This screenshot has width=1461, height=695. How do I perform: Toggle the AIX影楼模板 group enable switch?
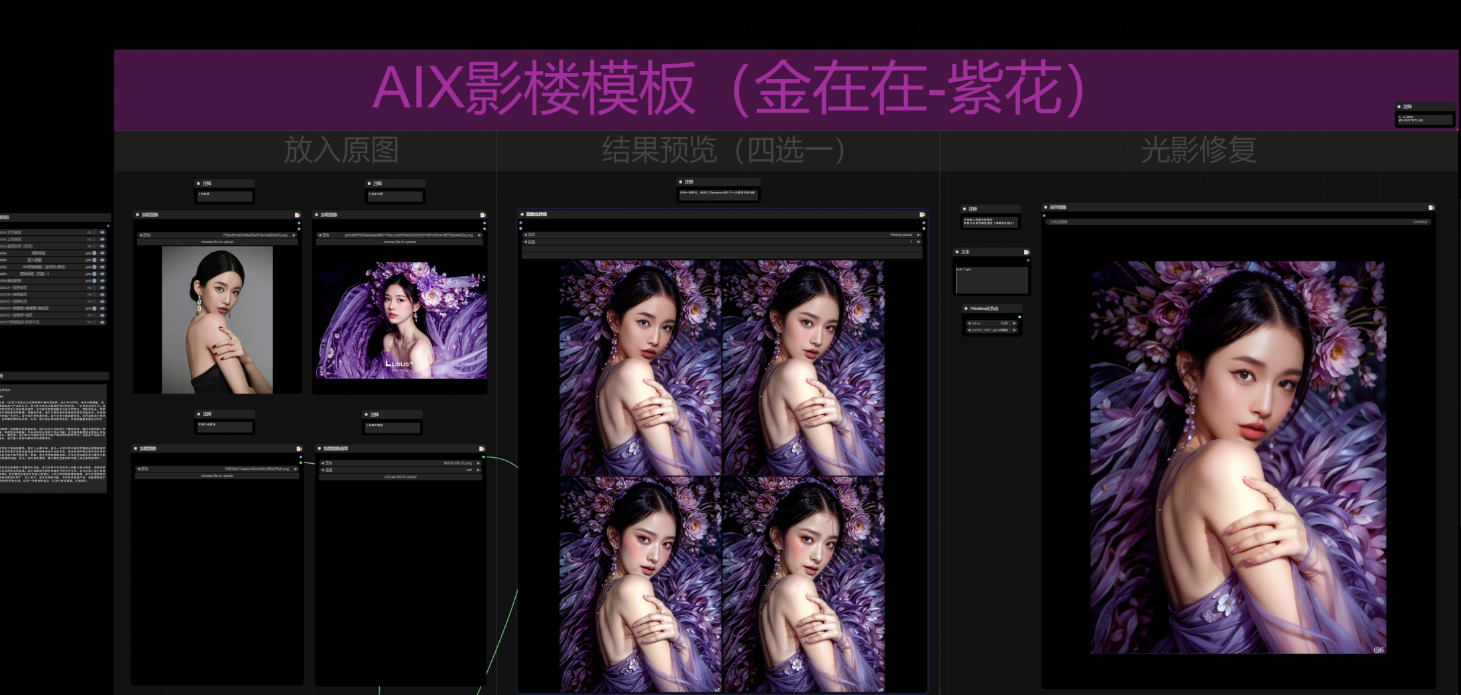94,267
